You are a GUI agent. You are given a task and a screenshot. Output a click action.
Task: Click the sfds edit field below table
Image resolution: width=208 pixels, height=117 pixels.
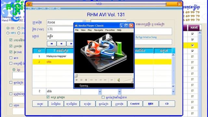tap(63, 91)
